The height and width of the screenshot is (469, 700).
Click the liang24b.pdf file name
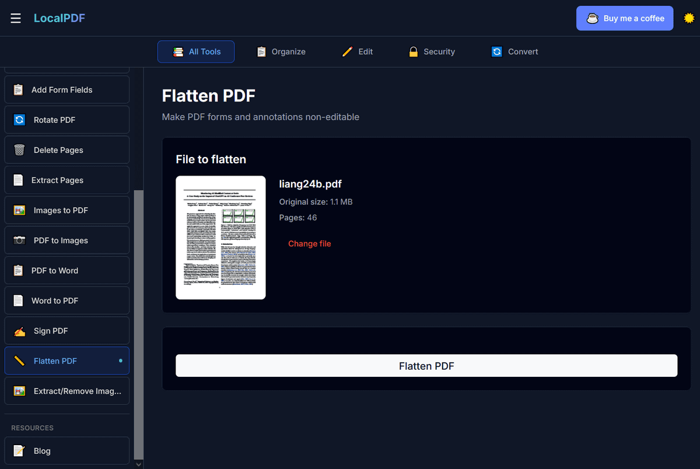[310, 184]
